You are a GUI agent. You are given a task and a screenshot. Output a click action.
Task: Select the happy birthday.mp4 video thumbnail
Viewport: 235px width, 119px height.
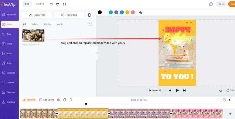click(x=33, y=36)
